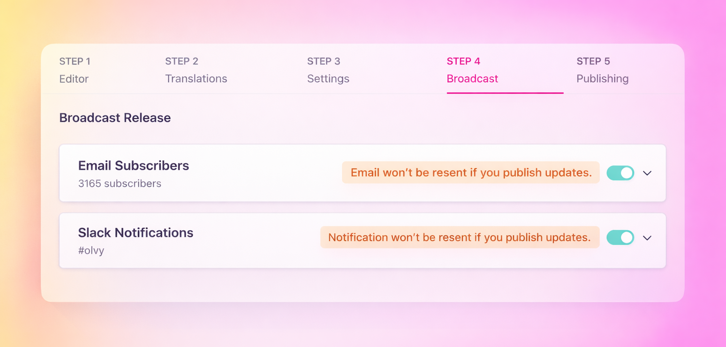Disable the Email Subscribers toggle
Screen dimensions: 726x347
click(620, 173)
